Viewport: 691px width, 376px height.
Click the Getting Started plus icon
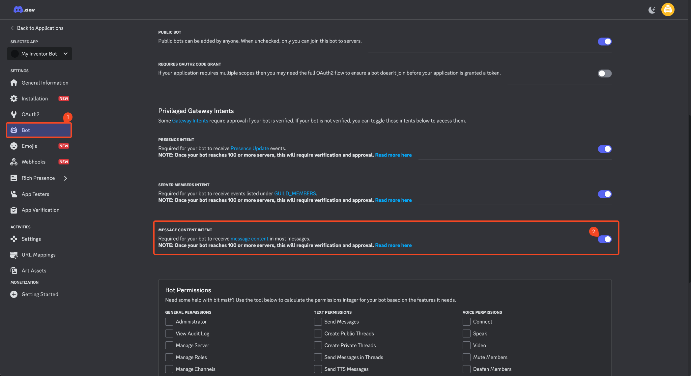(14, 294)
